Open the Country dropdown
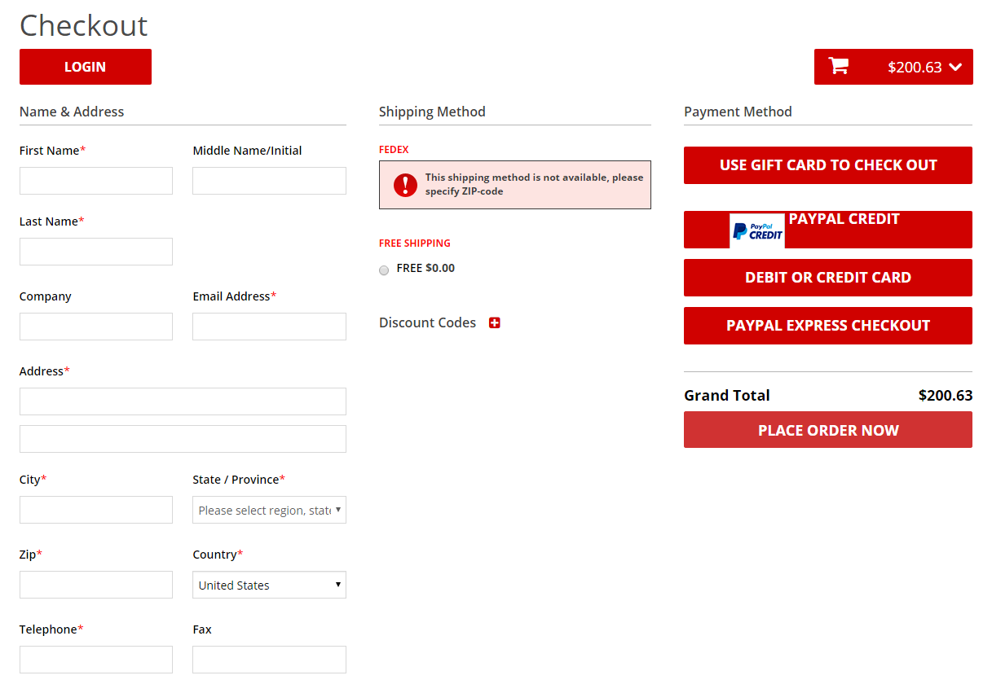Viewport: 992px width, 693px height. [x=269, y=585]
